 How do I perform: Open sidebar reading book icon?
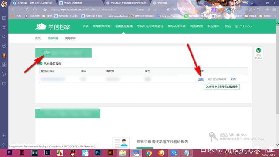click(x=4, y=83)
